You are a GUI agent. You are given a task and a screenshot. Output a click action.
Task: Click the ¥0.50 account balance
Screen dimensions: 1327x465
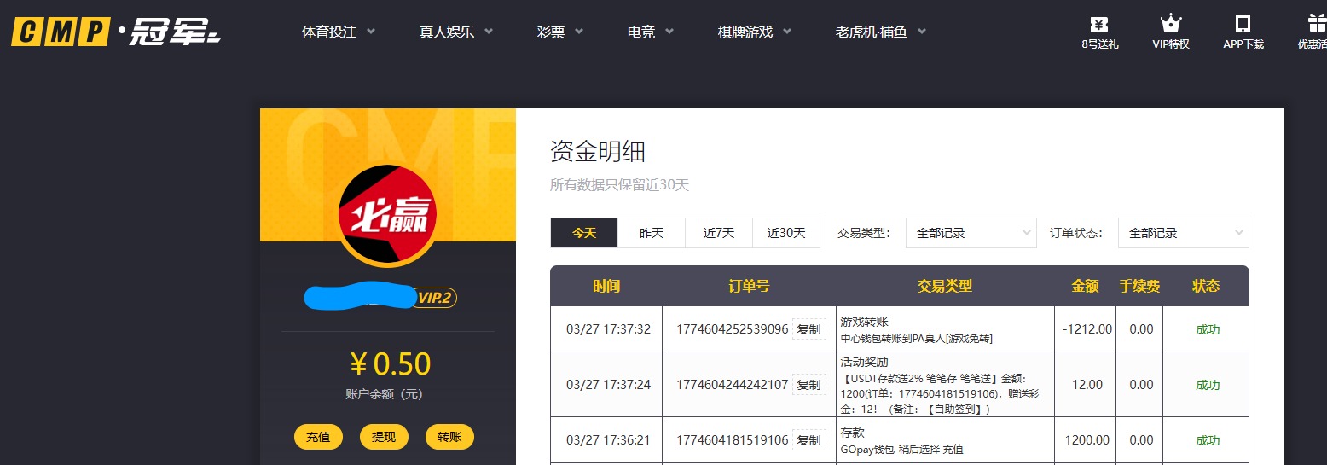pos(390,364)
